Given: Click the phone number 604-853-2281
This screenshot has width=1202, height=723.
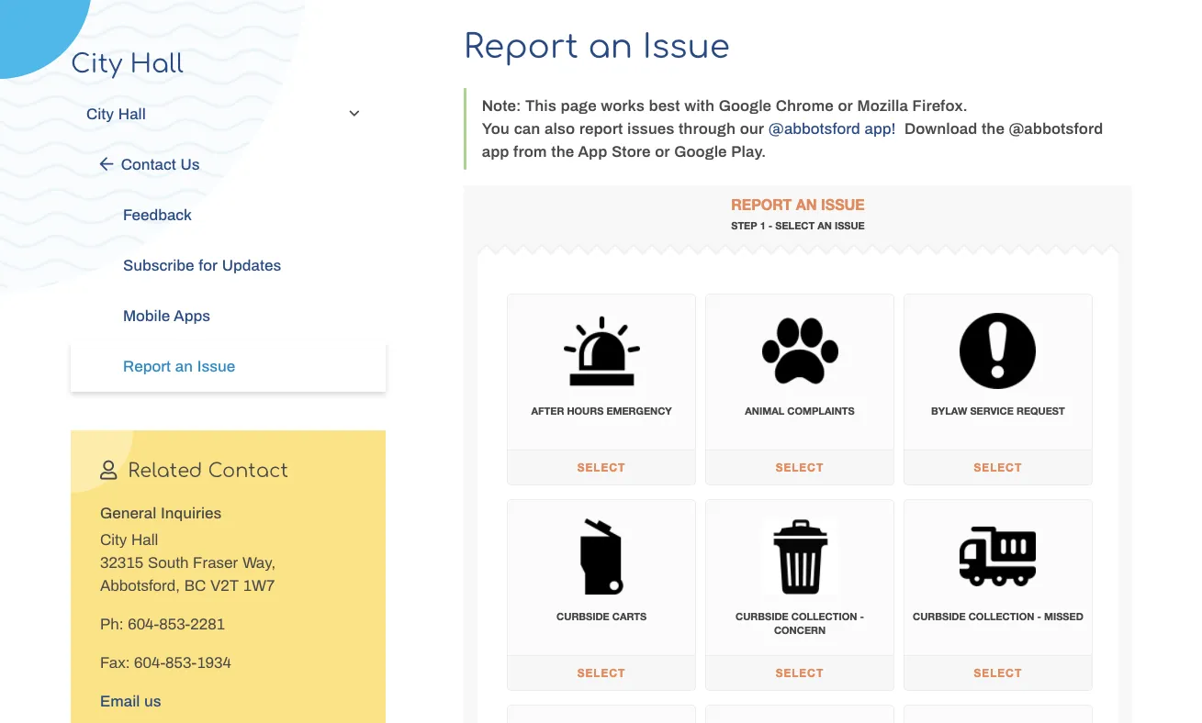Looking at the screenshot, I should (176, 624).
